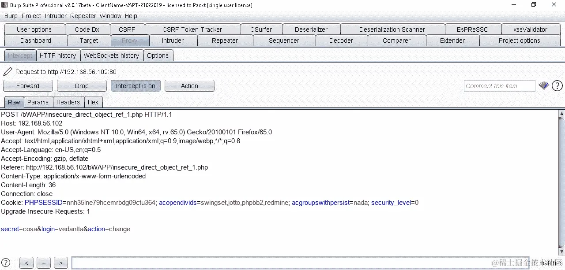Image resolution: width=565 pixels, height=270 pixels.
Task: Switch to the Intruder tab
Action: coord(173,41)
